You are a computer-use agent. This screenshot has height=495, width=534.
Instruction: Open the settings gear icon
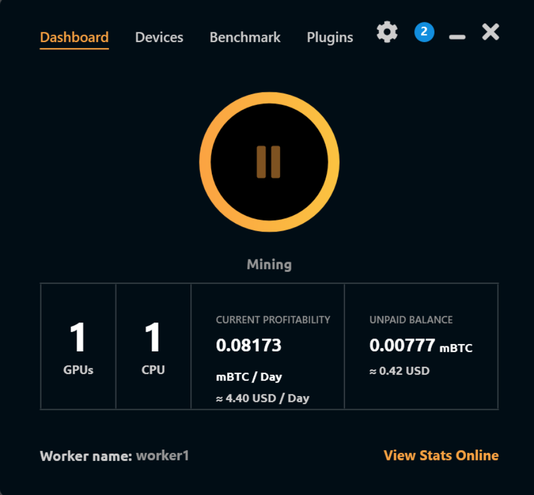387,32
